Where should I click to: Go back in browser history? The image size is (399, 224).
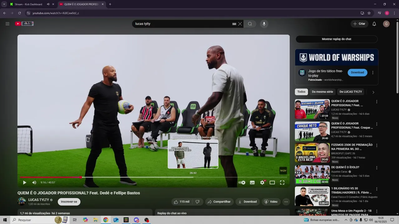[x=4, y=13]
